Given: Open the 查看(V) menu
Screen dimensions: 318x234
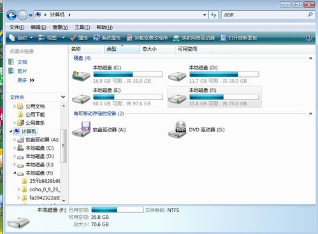Looking at the screenshot, I should pyautogui.click(x=61, y=27).
